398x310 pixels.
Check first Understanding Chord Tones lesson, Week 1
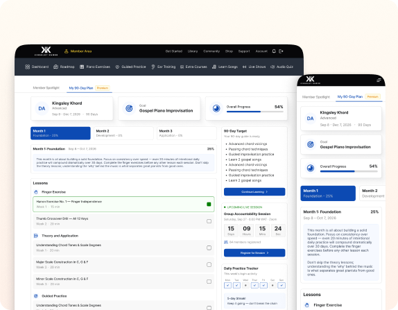pos(209,248)
